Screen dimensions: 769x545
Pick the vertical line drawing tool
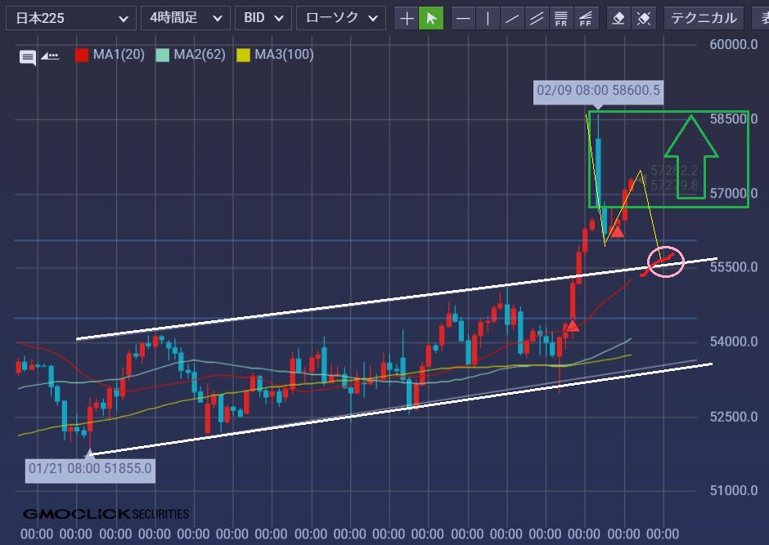[488, 18]
